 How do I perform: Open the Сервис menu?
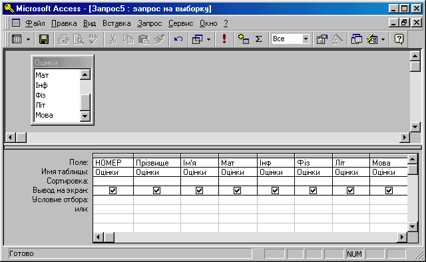(180, 24)
